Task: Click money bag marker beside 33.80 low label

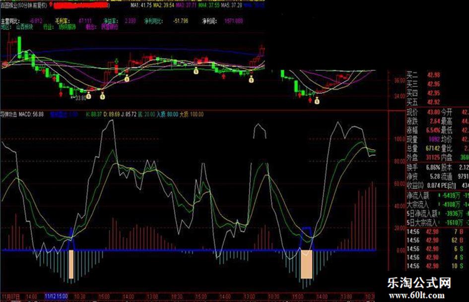Action: 89,96
